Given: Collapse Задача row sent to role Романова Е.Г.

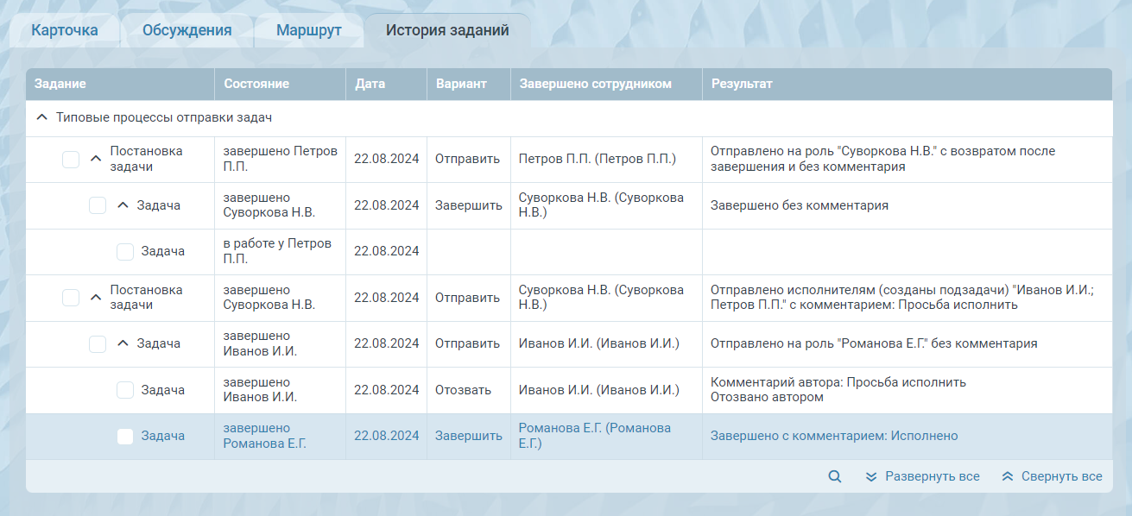Looking at the screenshot, I should (123, 343).
